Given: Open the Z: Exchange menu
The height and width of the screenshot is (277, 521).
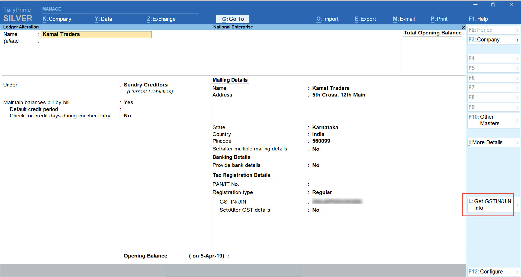Looking at the screenshot, I should 161,19.
